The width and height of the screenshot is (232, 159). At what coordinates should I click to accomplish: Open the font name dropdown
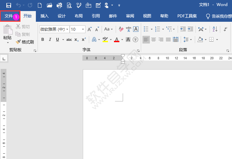click(x=67, y=29)
